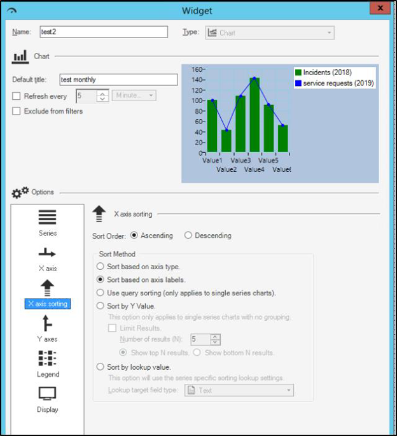
Task: Open the Type Chart dropdown
Action: point(270,33)
